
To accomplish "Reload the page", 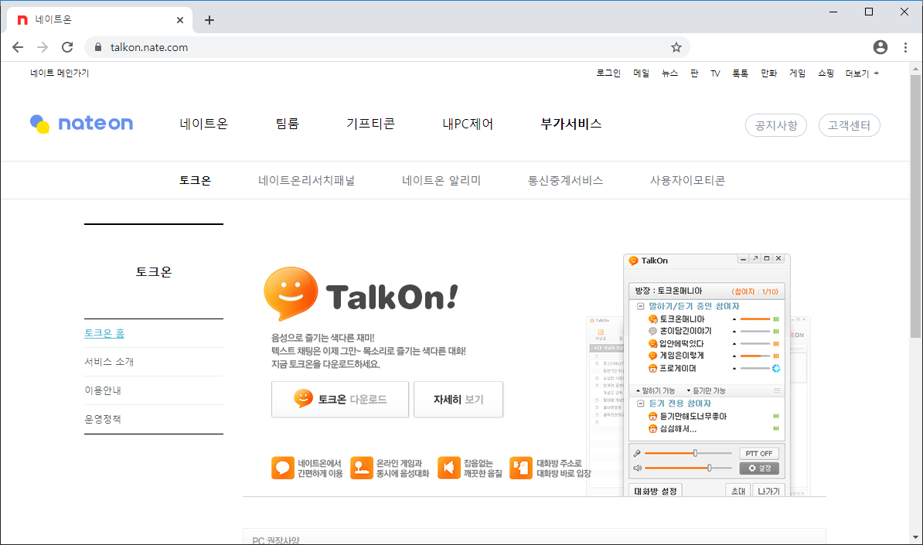I will [x=67, y=47].
